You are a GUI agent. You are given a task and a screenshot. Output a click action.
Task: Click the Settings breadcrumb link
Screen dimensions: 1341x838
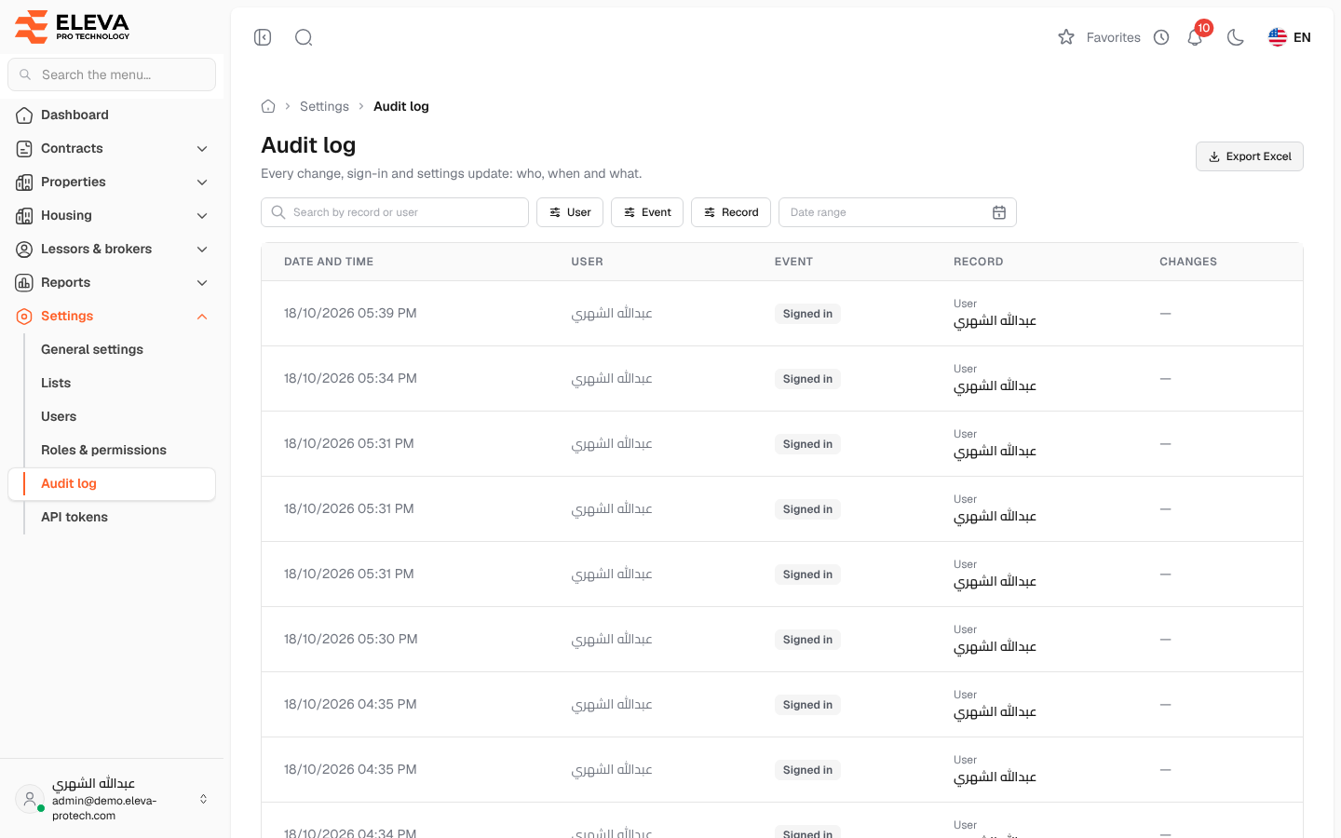click(x=324, y=106)
